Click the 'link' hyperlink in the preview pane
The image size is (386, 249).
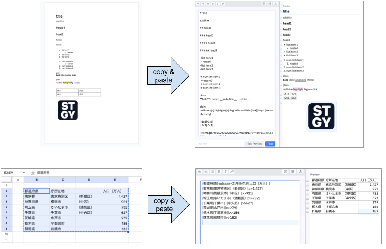[x=315, y=89]
